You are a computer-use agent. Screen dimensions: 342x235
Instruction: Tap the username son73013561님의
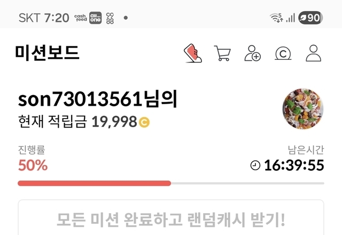[x=97, y=99]
